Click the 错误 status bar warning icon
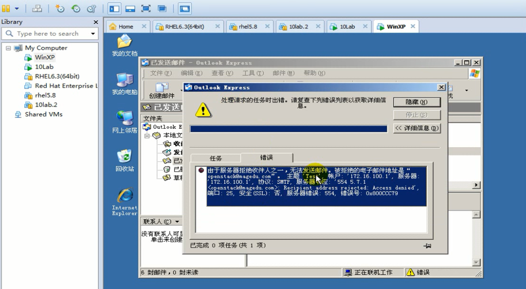This screenshot has width=526, height=289. (x=410, y=272)
